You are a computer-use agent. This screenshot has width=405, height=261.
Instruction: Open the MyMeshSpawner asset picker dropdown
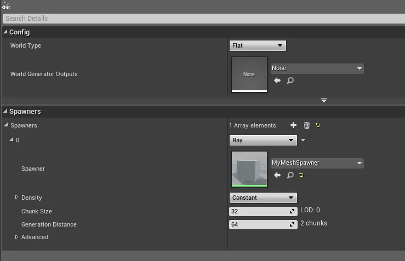317,163
